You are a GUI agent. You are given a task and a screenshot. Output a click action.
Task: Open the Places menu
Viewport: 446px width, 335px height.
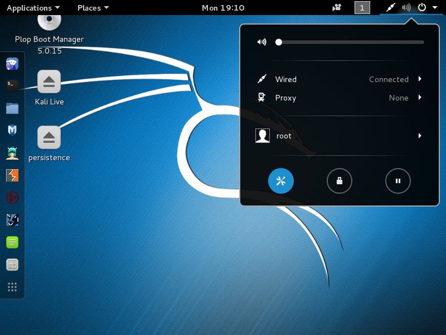(x=93, y=8)
